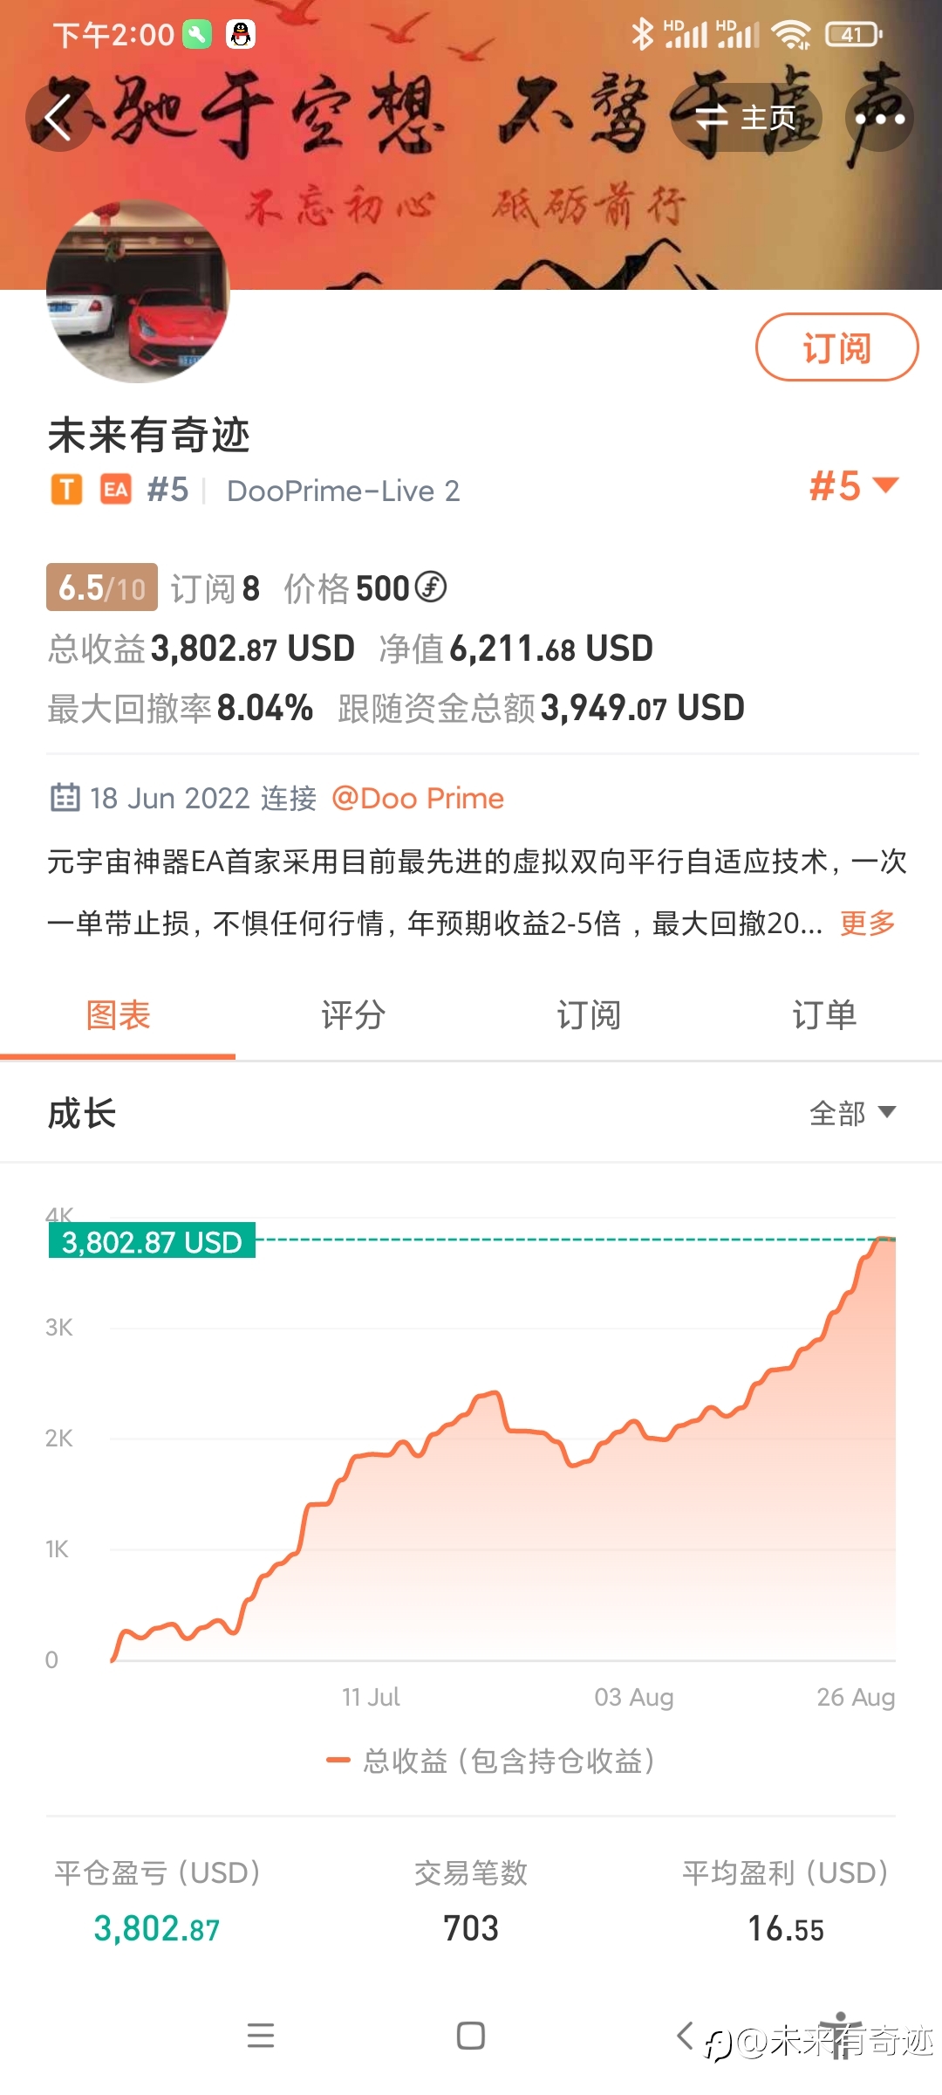Tap the back arrow icon
The height and width of the screenshot is (2095, 942).
[58, 118]
